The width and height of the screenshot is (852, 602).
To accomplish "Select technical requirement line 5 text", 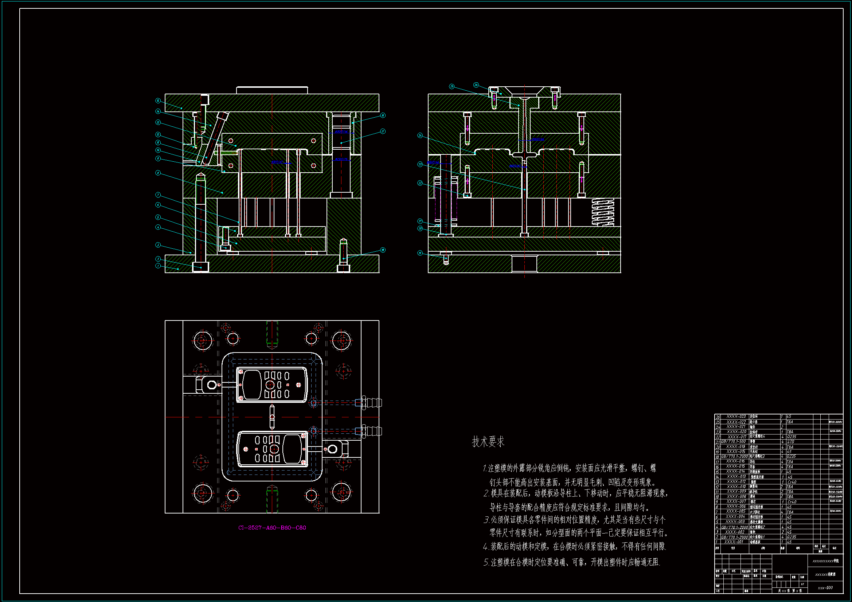I will click(571, 562).
